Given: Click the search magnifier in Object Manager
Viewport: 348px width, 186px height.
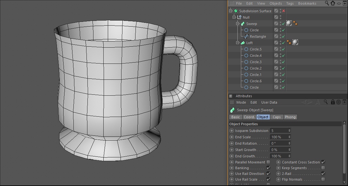Looking at the screenshot, I should [x=327, y=3].
